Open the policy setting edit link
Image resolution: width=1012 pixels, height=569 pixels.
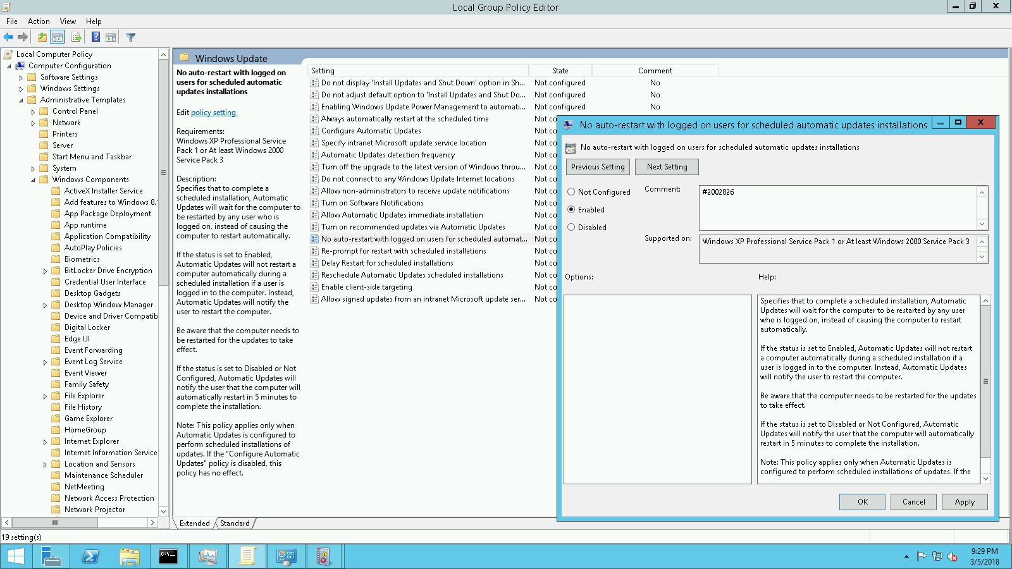(x=214, y=112)
